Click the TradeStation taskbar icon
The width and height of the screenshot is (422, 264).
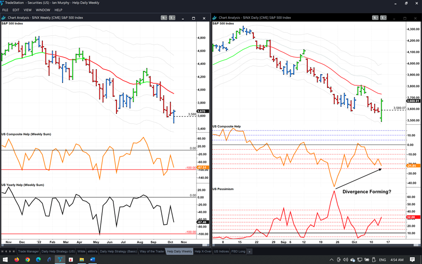[60, 260]
